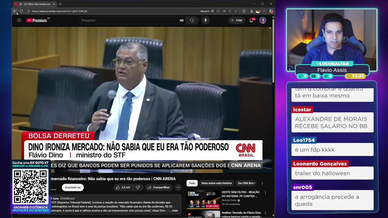Open the OESTE SEM FILTRO video thumbnail
This screenshot has height=218, width=388.
point(203,200)
